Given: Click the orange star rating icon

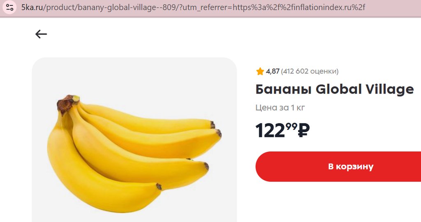Looking at the screenshot, I should tap(260, 71).
